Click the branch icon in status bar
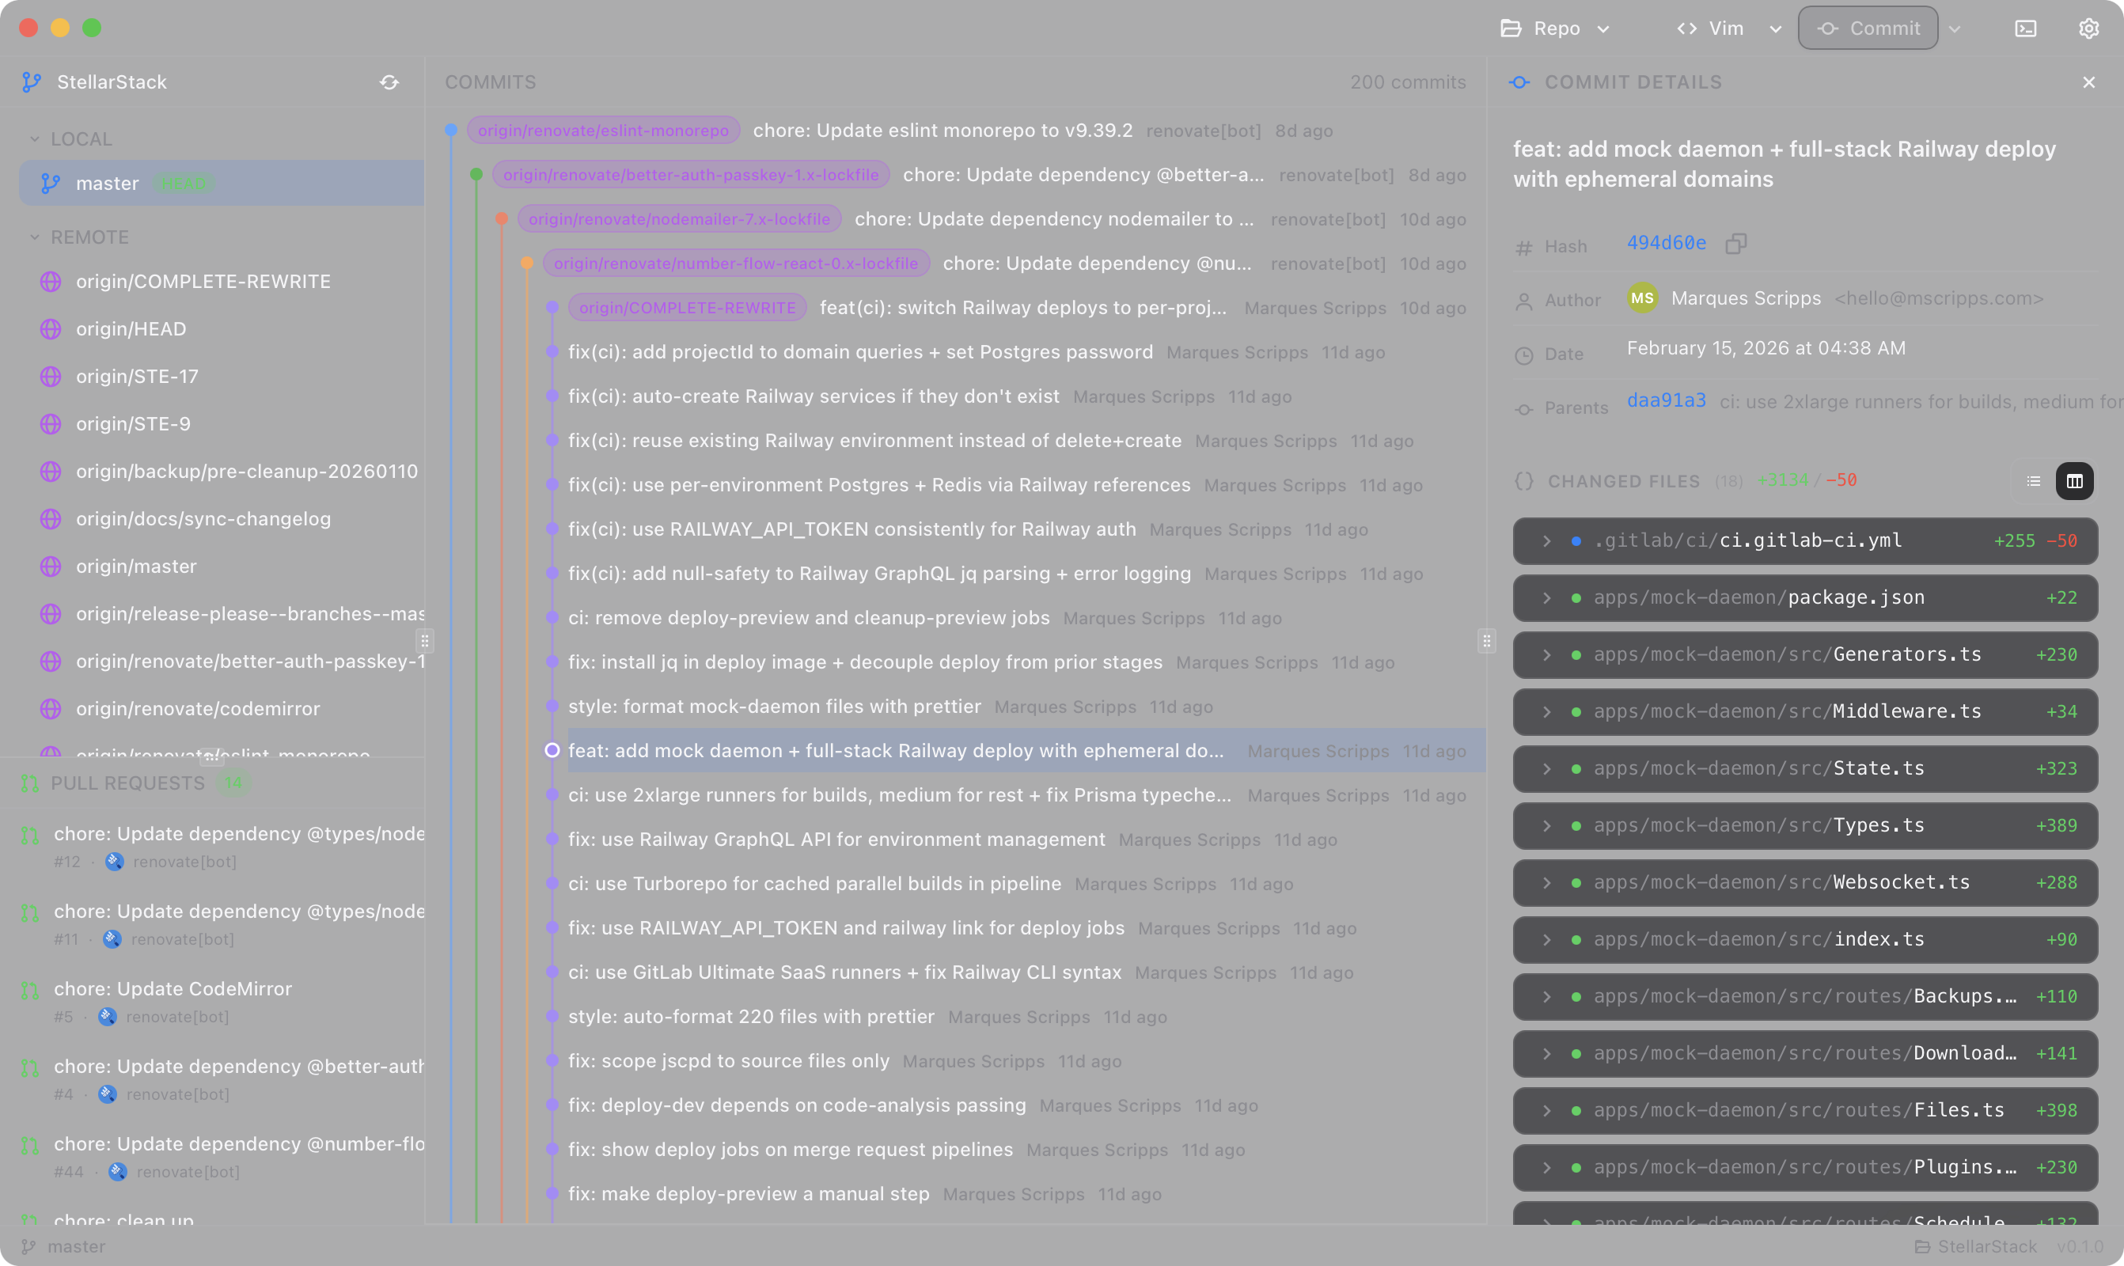The width and height of the screenshot is (2124, 1266). pyautogui.click(x=28, y=1246)
